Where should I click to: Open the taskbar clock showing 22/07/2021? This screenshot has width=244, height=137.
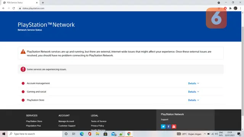pyautogui.click(x=230, y=134)
